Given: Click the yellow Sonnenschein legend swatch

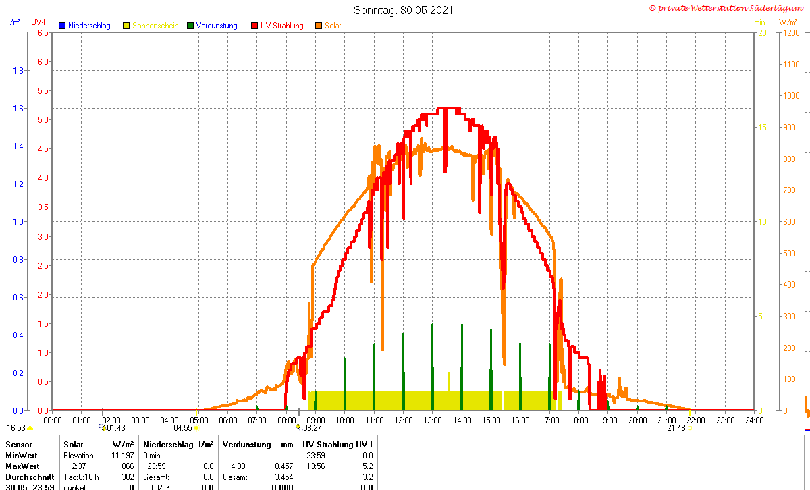Looking at the screenshot, I should click(x=126, y=26).
